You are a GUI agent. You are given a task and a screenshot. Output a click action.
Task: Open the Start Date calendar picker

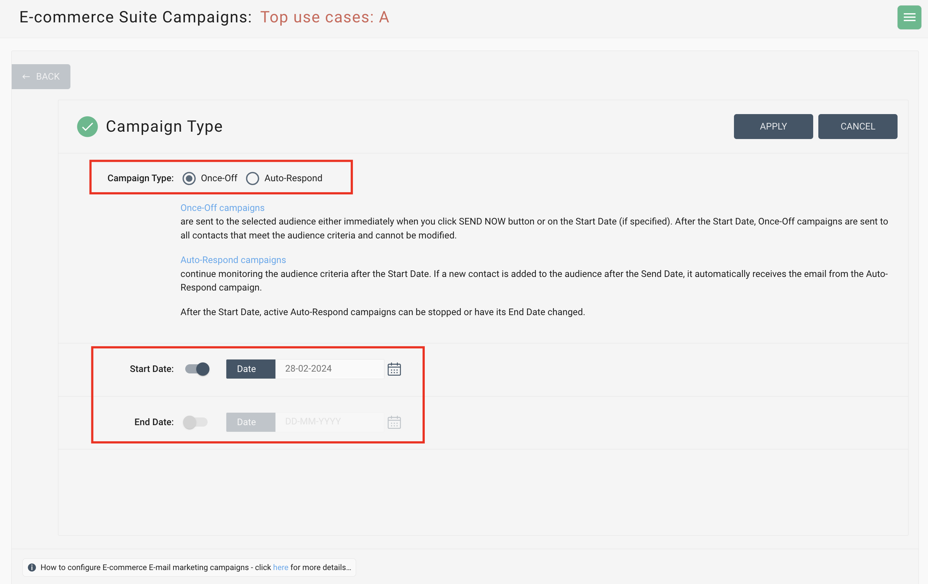point(394,369)
